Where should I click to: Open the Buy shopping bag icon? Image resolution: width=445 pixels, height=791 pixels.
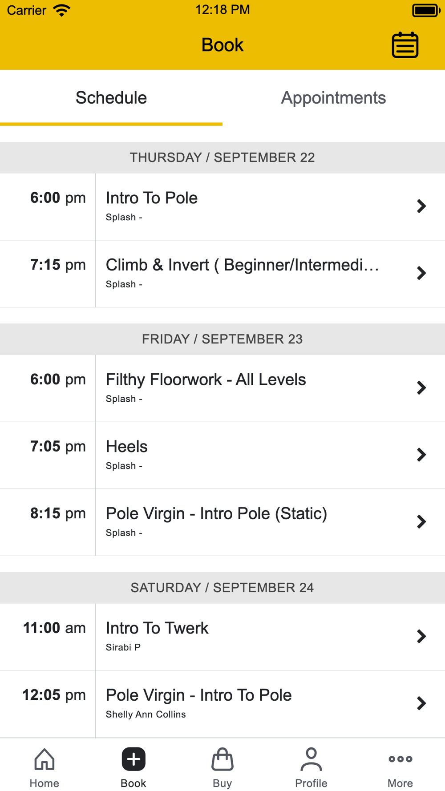click(x=222, y=759)
